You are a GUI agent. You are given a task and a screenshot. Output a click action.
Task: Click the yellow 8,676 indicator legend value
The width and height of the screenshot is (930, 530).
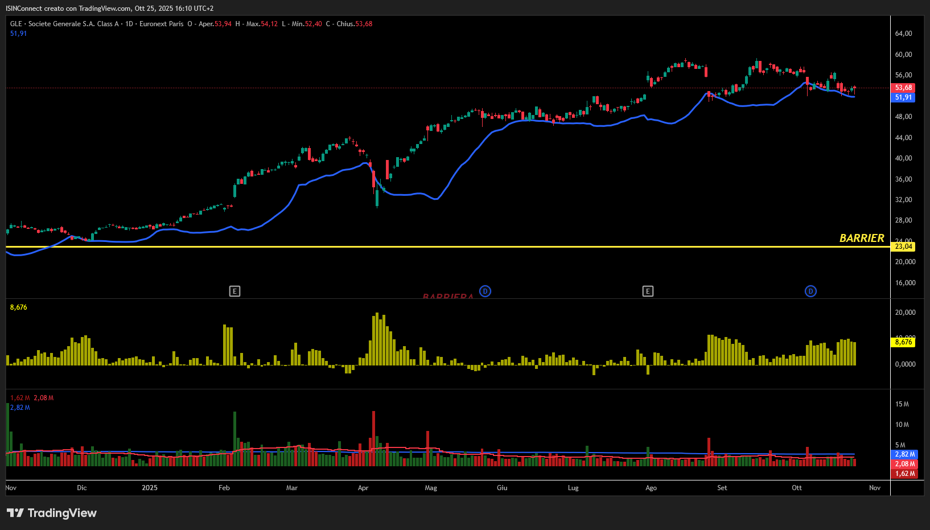coord(18,307)
